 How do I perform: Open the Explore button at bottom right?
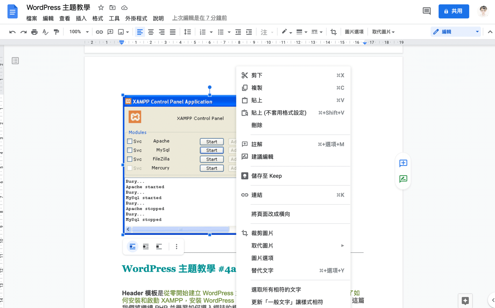(x=465, y=301)
